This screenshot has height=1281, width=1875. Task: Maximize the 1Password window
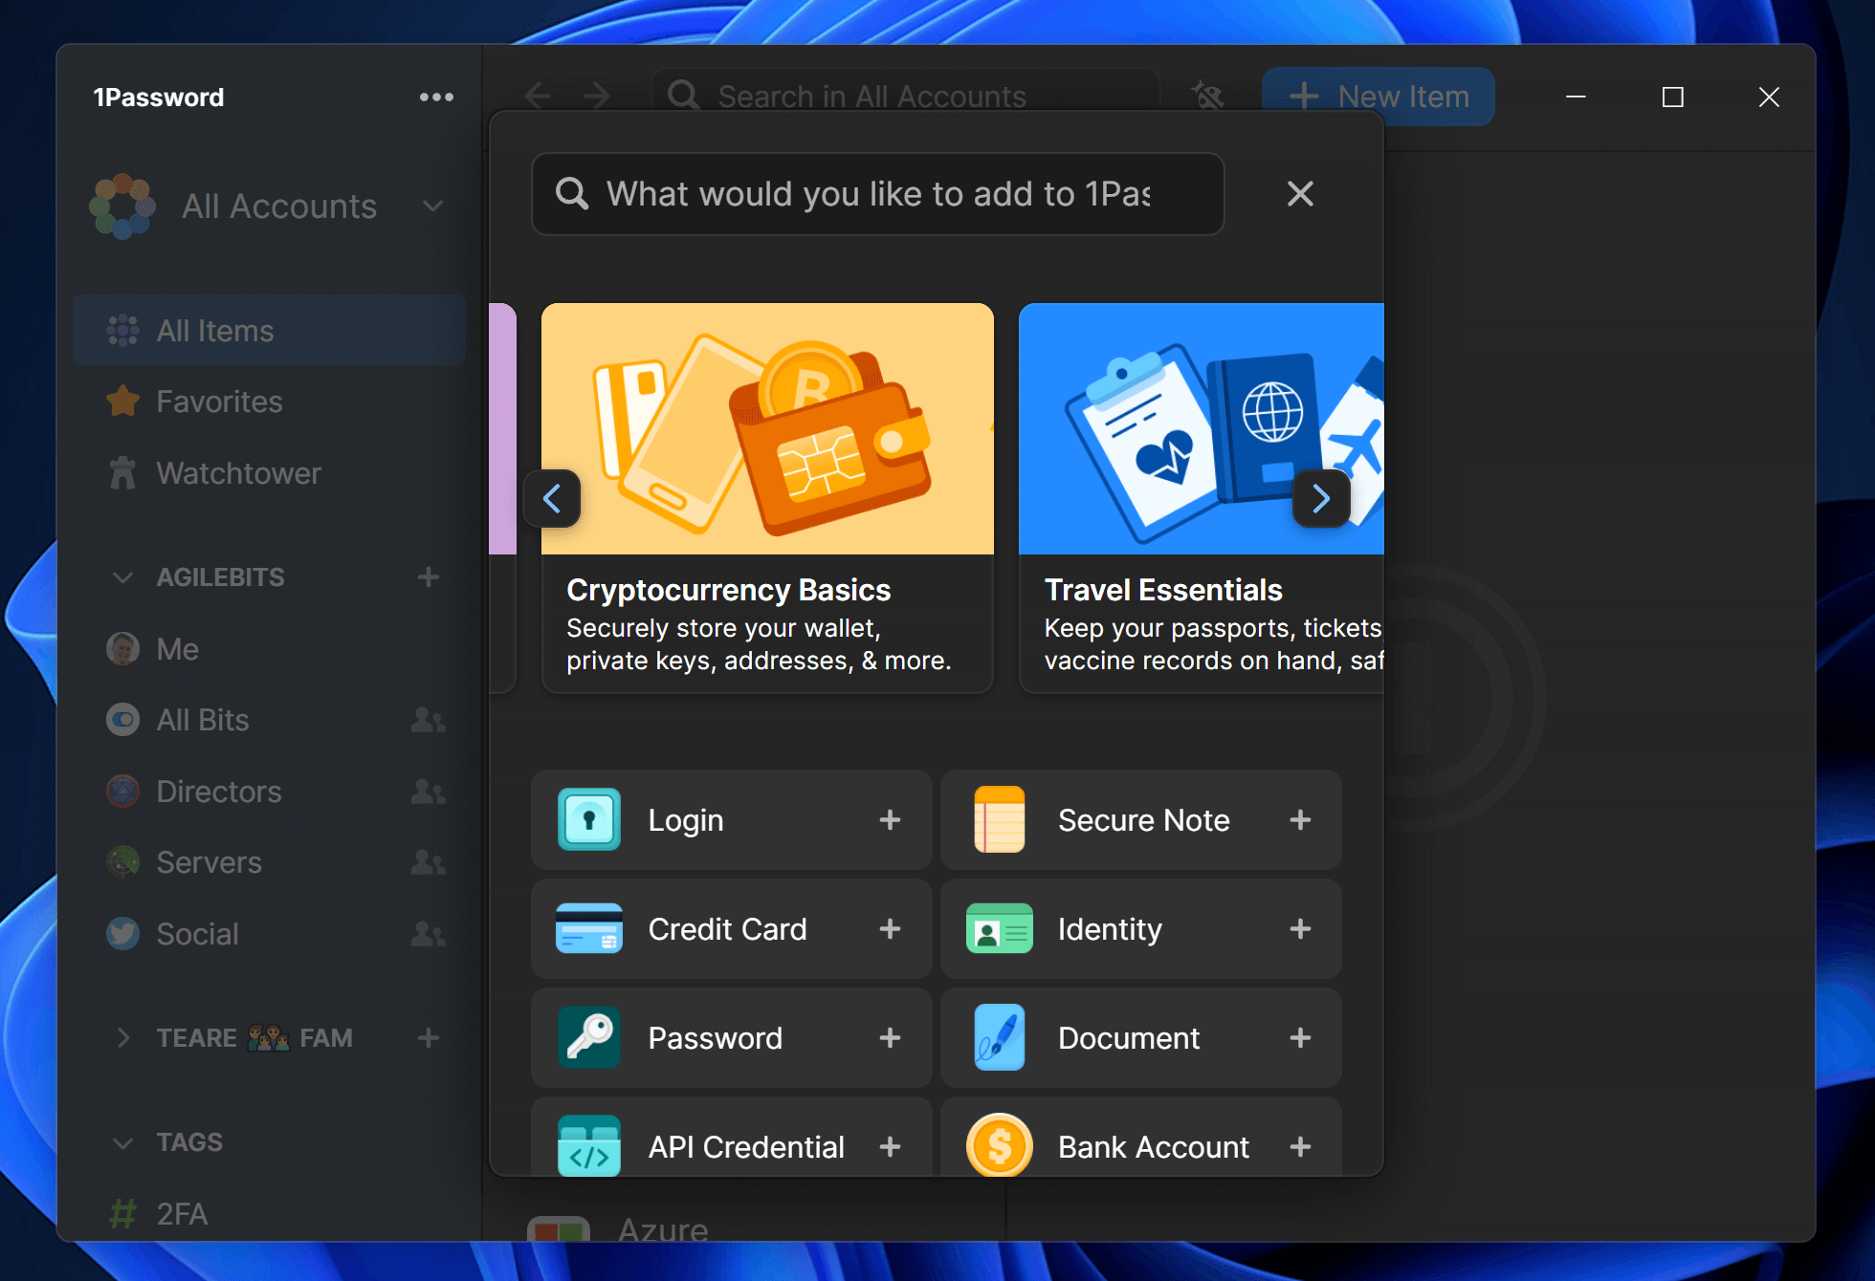pyautogui.click(x=1672, y=97)
